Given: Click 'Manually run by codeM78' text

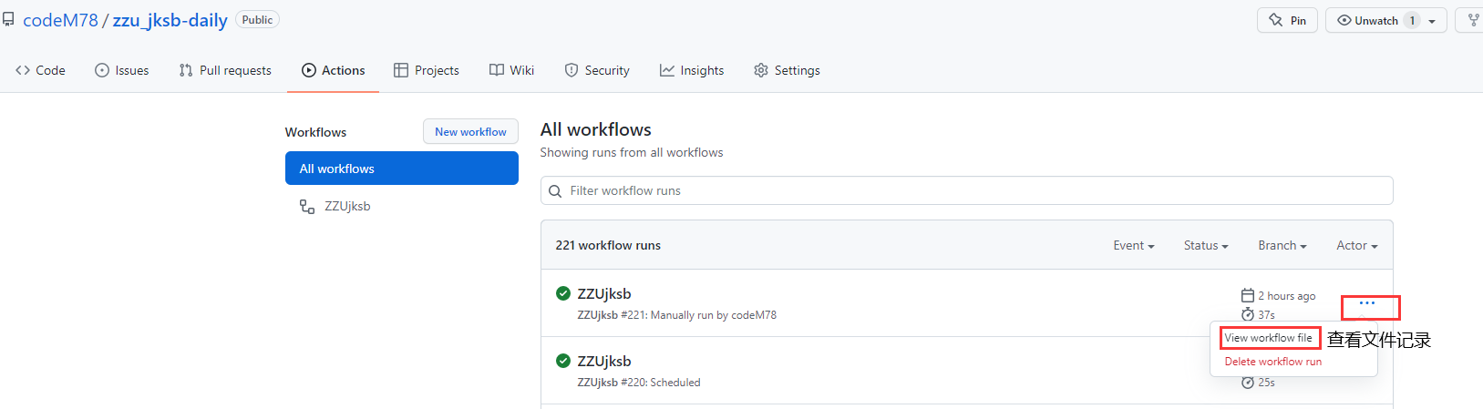Looking at the screenshot, I should pyautogui.click(x=714, y=315).
